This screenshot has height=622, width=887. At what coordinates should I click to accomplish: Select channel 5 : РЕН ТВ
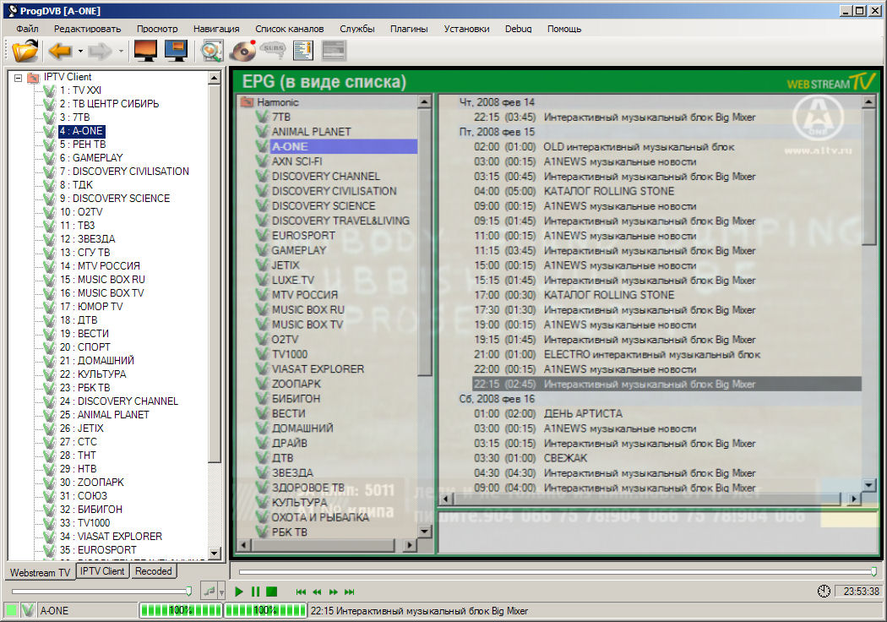[x=83, y=145]
